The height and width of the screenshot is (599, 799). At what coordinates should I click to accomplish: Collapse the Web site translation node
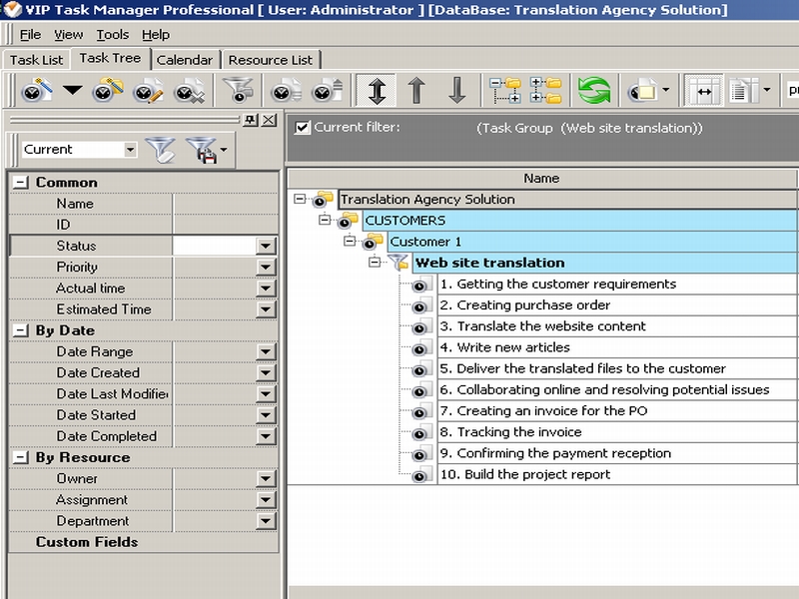[x=375, y=262]
